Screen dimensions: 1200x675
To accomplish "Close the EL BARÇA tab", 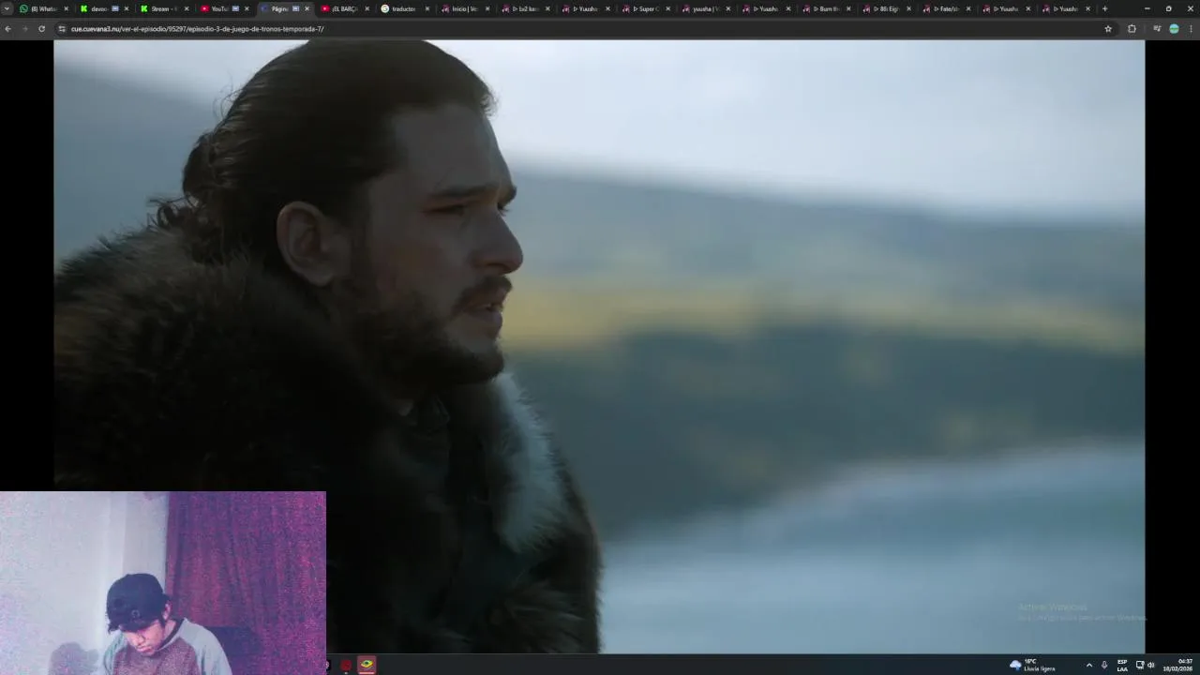I will pos(367,8).
